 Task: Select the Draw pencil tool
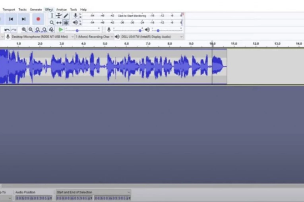click(x=66, y=16)
